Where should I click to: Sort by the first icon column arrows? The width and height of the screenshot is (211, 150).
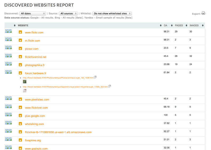coord(15,25)
